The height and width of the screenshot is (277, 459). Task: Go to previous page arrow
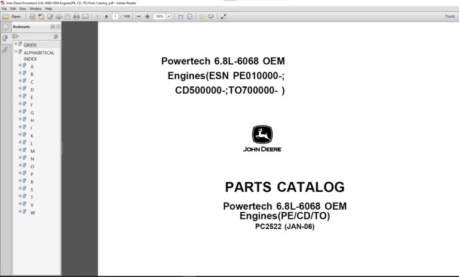pos(97,17)
